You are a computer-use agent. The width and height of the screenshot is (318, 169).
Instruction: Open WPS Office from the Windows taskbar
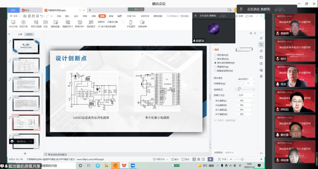pos(124,166)
